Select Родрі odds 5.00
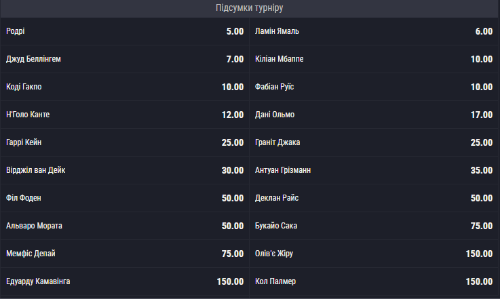The width and height of the screenshot is (500, 299). tap(125, 31)
